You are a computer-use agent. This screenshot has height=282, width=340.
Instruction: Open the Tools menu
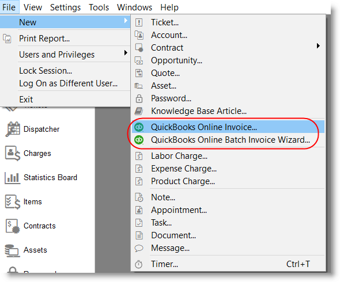pos(99,7)
